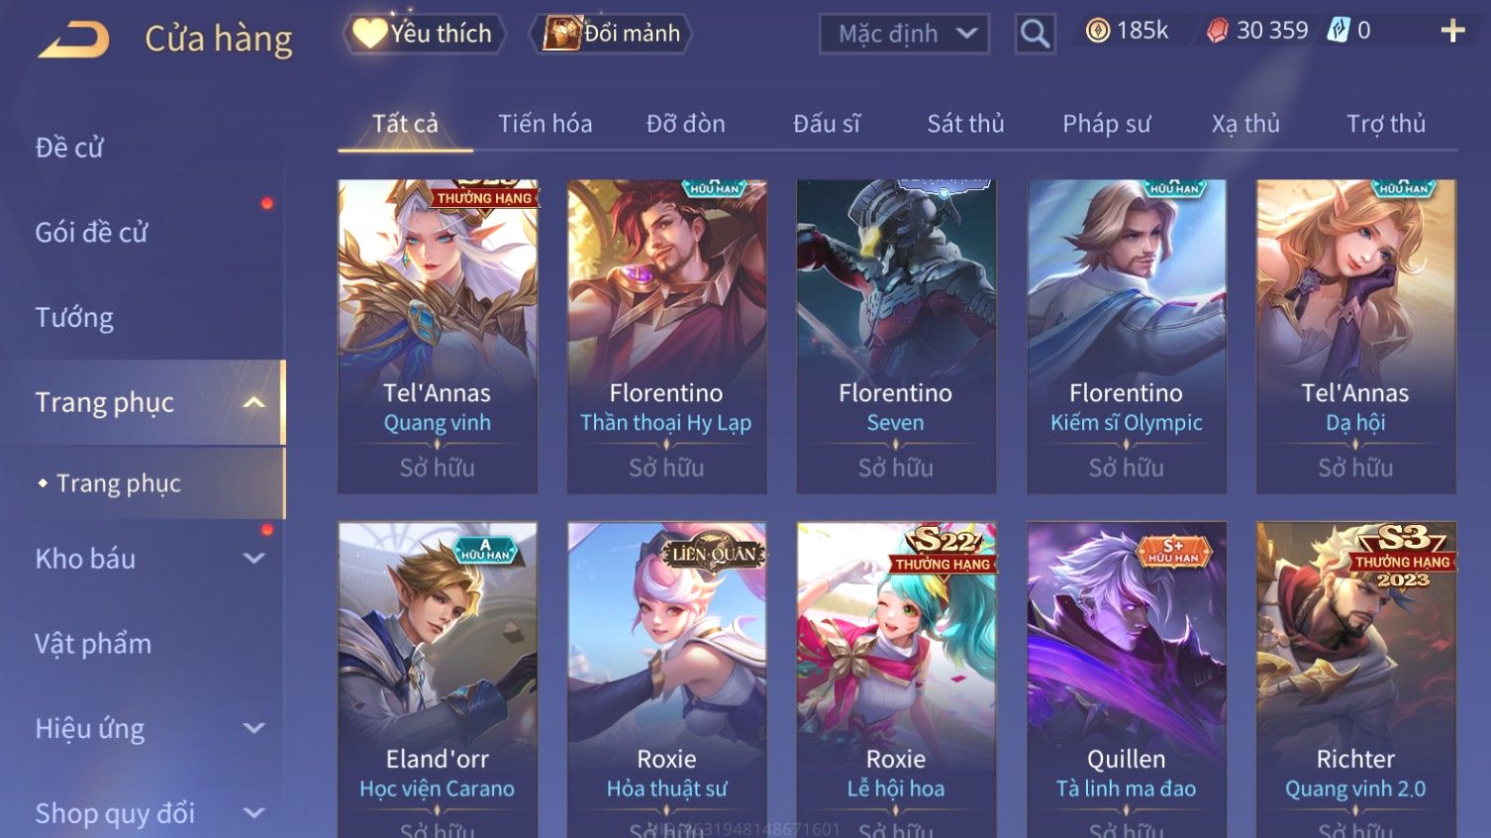Select the Pháp sư tab
This screenshot has height=838, width=1491.
coord(1106,124)
